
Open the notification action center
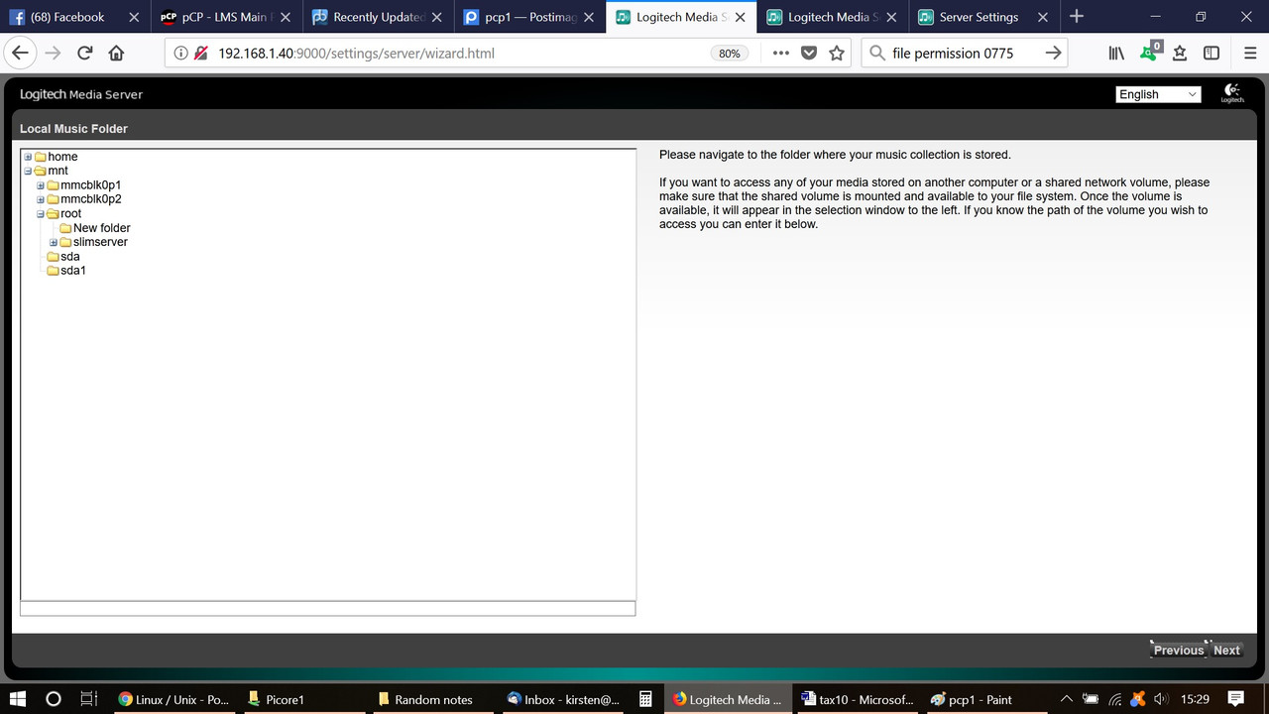1235,699
